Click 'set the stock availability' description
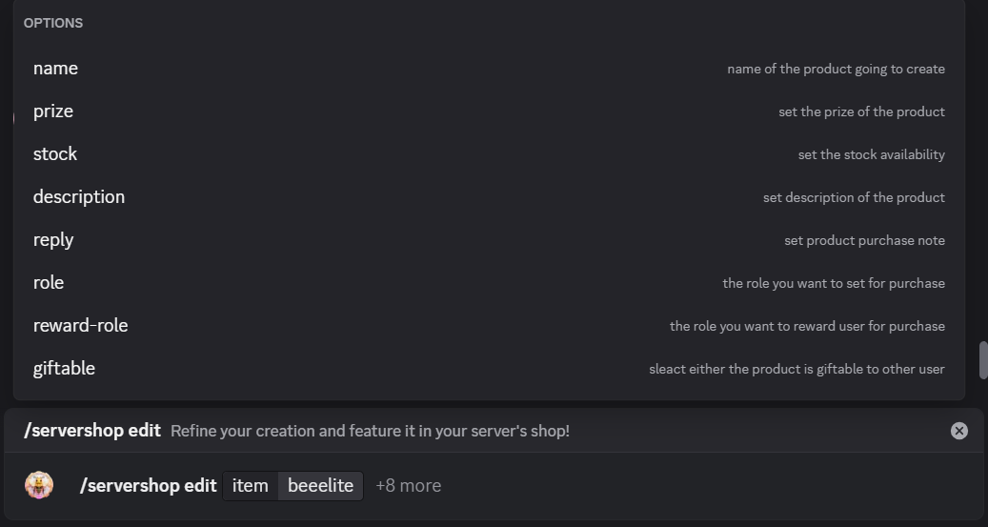The width and height of the screenshot is (988, 527). (871, 154)
